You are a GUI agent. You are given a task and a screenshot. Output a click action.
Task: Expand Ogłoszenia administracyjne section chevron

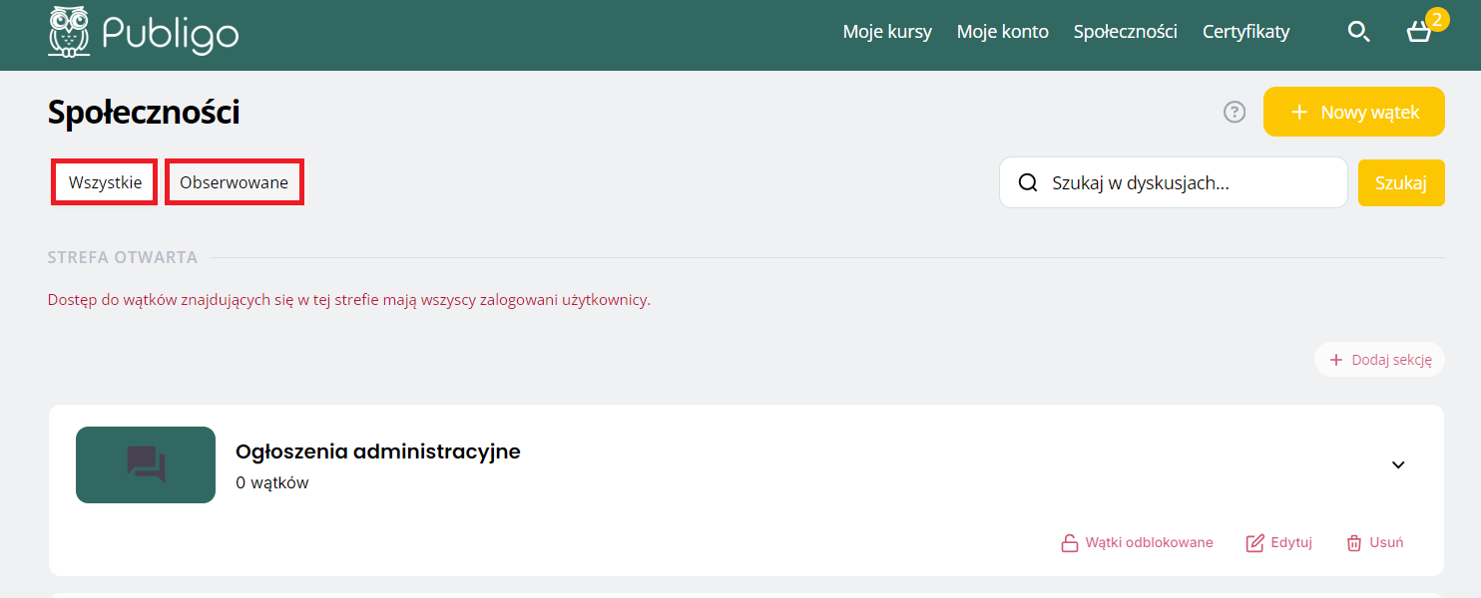point(1398,464)
